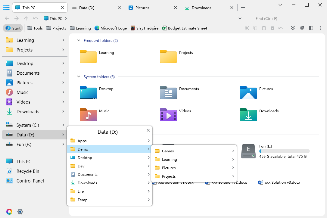Open the three-dot more options menu

[x=320, y=28]
